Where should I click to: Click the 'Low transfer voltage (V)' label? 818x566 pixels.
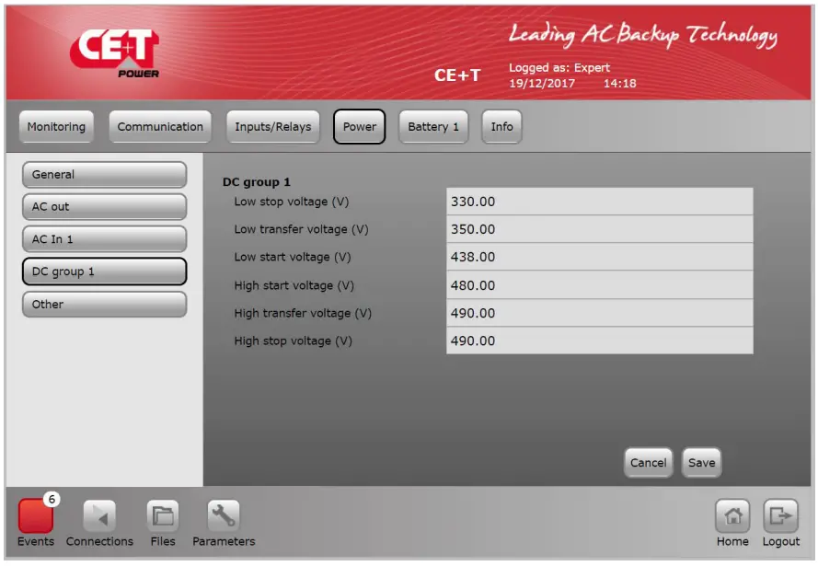pyautogui.click(x=301, y=229)
